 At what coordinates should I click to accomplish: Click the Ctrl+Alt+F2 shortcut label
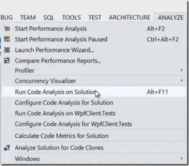(163, 39)
